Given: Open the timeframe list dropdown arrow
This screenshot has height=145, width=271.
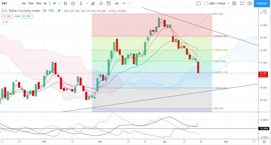Looking at the screenshot, I should click(59, 3).
